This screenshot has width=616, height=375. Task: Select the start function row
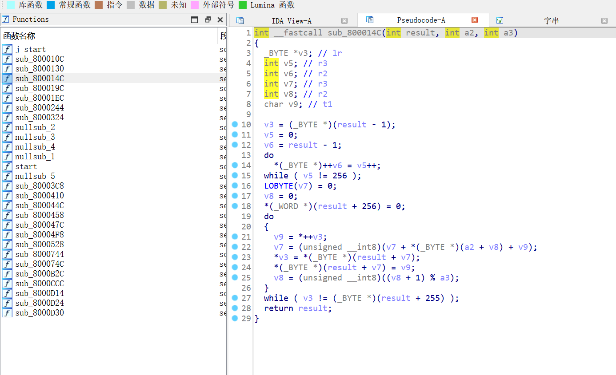click(x=113, y=166)
